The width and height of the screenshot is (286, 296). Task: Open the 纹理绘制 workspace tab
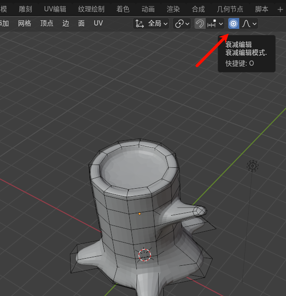[91, 9]
